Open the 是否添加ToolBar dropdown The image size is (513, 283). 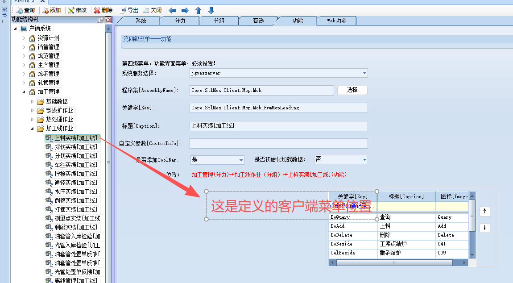(241, 160)
